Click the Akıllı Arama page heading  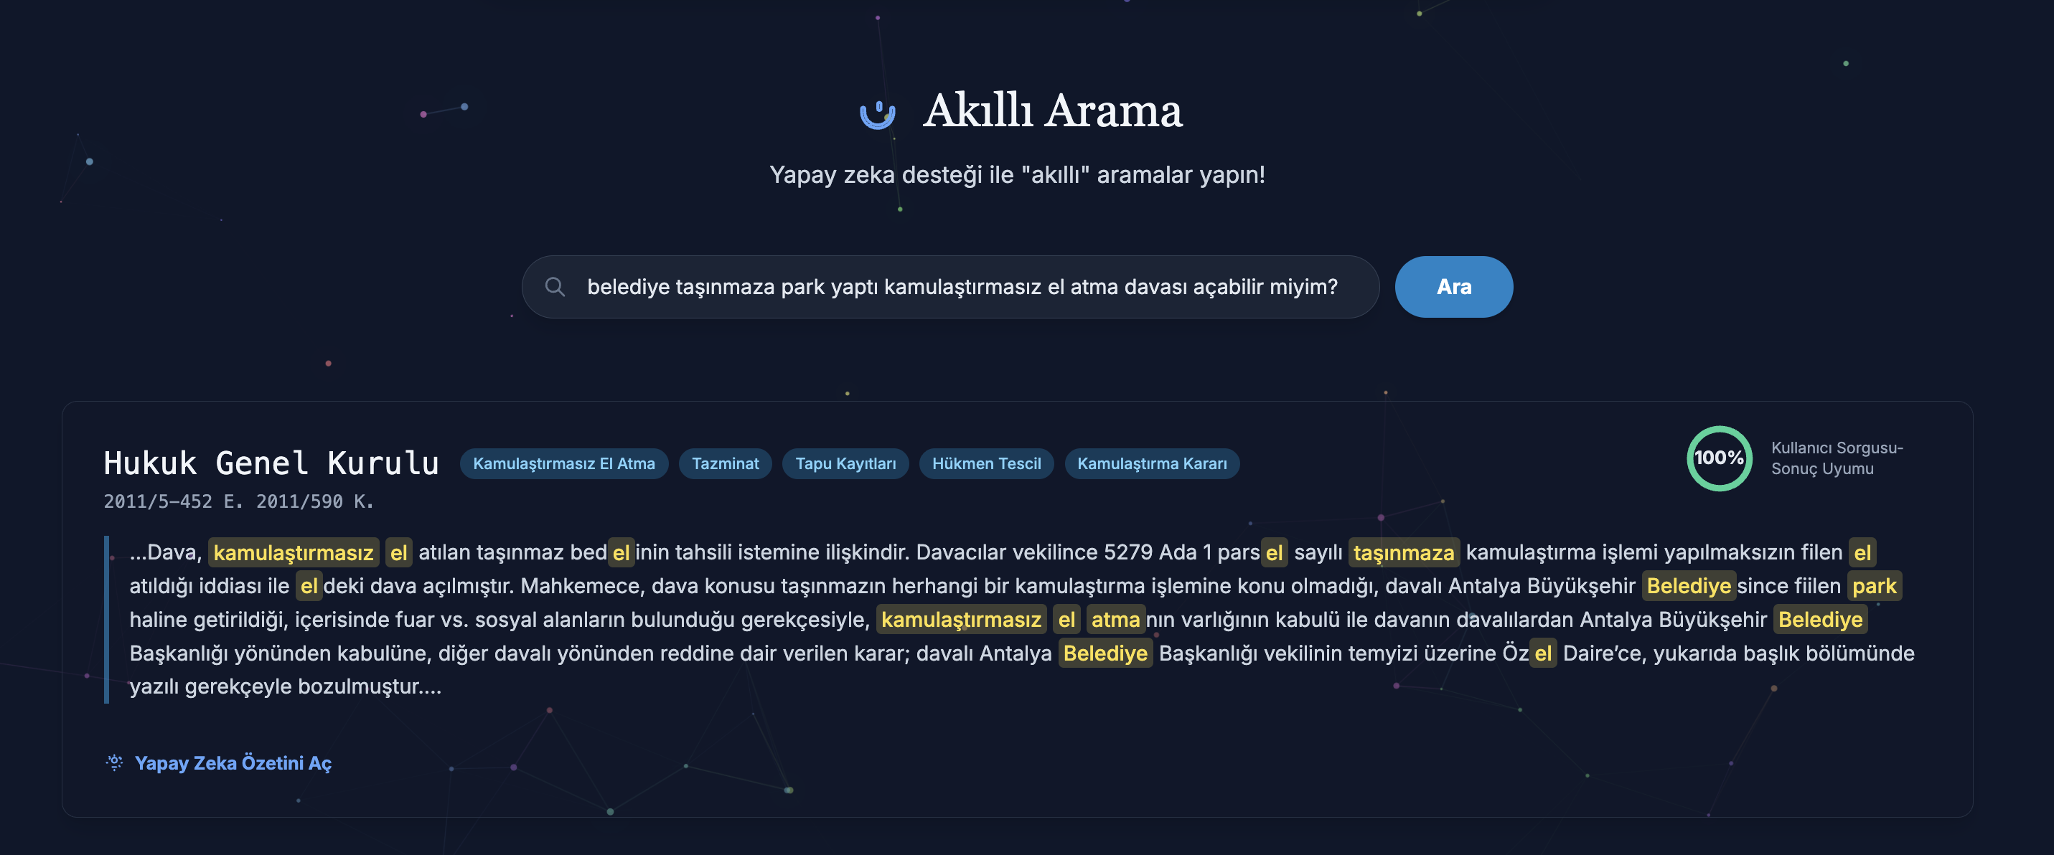point(1051,110)
